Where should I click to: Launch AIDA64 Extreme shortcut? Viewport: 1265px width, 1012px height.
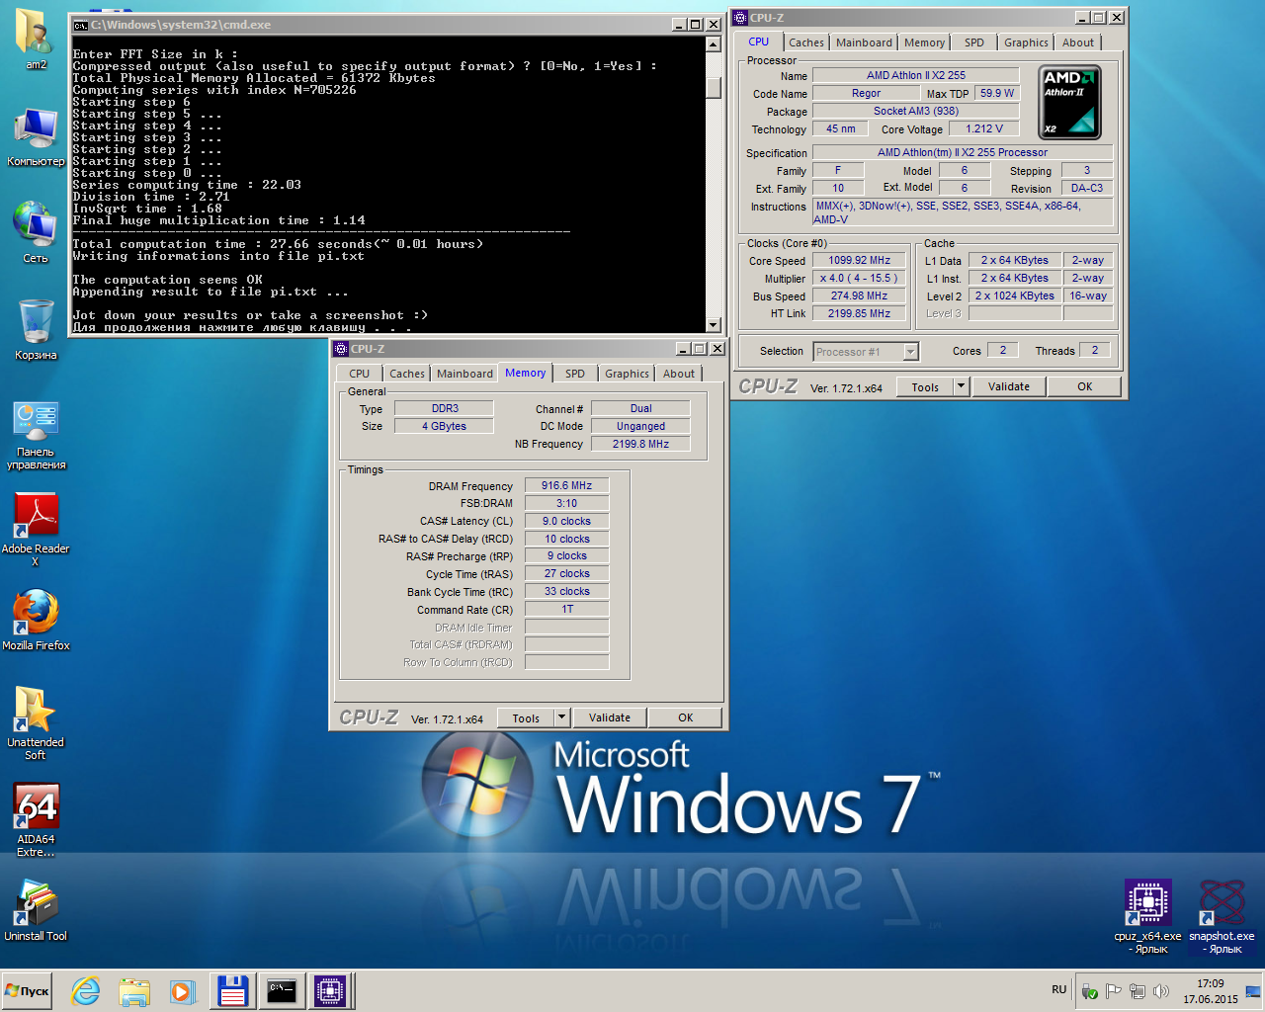pyautogui.click(x=36, y=819)
